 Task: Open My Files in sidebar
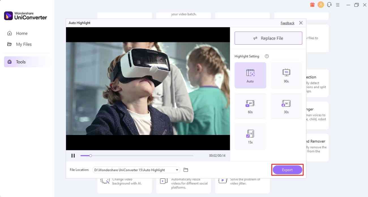(x=27, y=44)
